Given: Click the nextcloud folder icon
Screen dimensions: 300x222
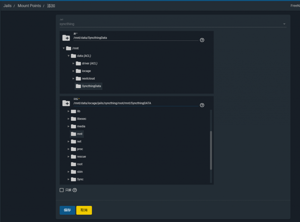Looking at the screenshot, I should (x=78, y=78).
